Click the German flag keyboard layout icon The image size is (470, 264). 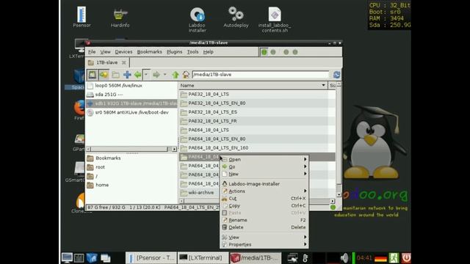[x=380, y=258]
